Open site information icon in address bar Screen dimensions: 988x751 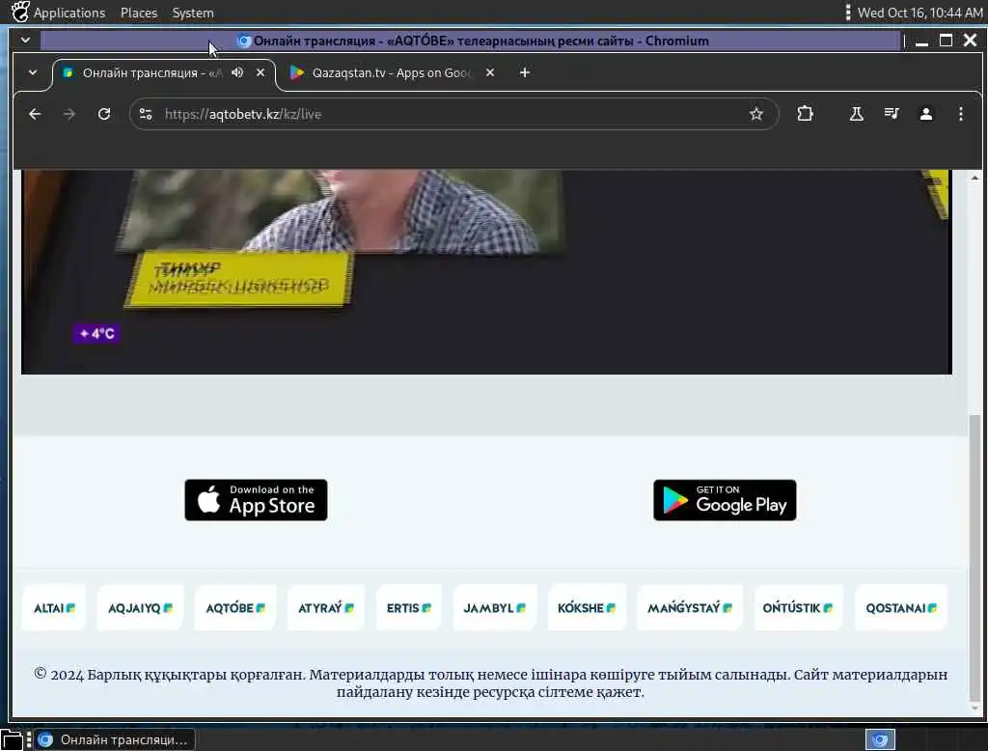click(x=146, y=114)
